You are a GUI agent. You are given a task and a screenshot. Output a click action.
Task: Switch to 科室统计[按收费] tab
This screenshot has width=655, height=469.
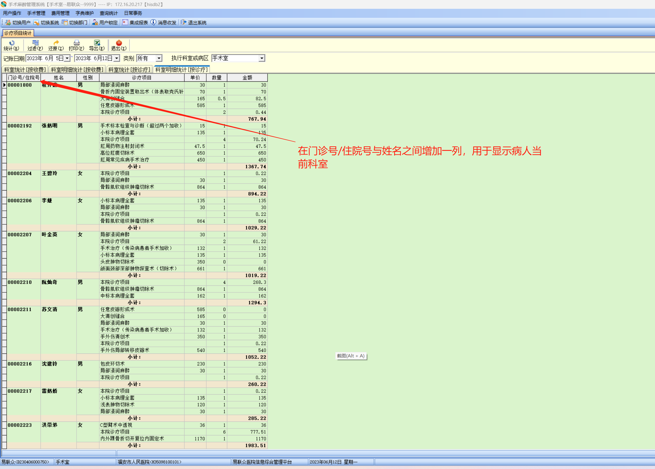tap(25, 70)
